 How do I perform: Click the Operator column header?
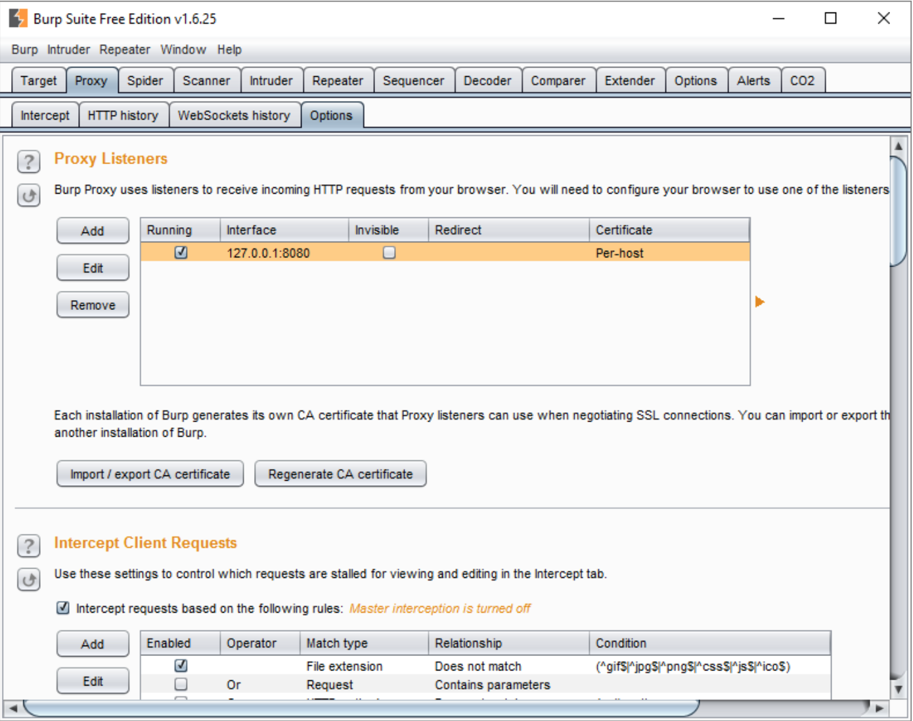[260, 643]
